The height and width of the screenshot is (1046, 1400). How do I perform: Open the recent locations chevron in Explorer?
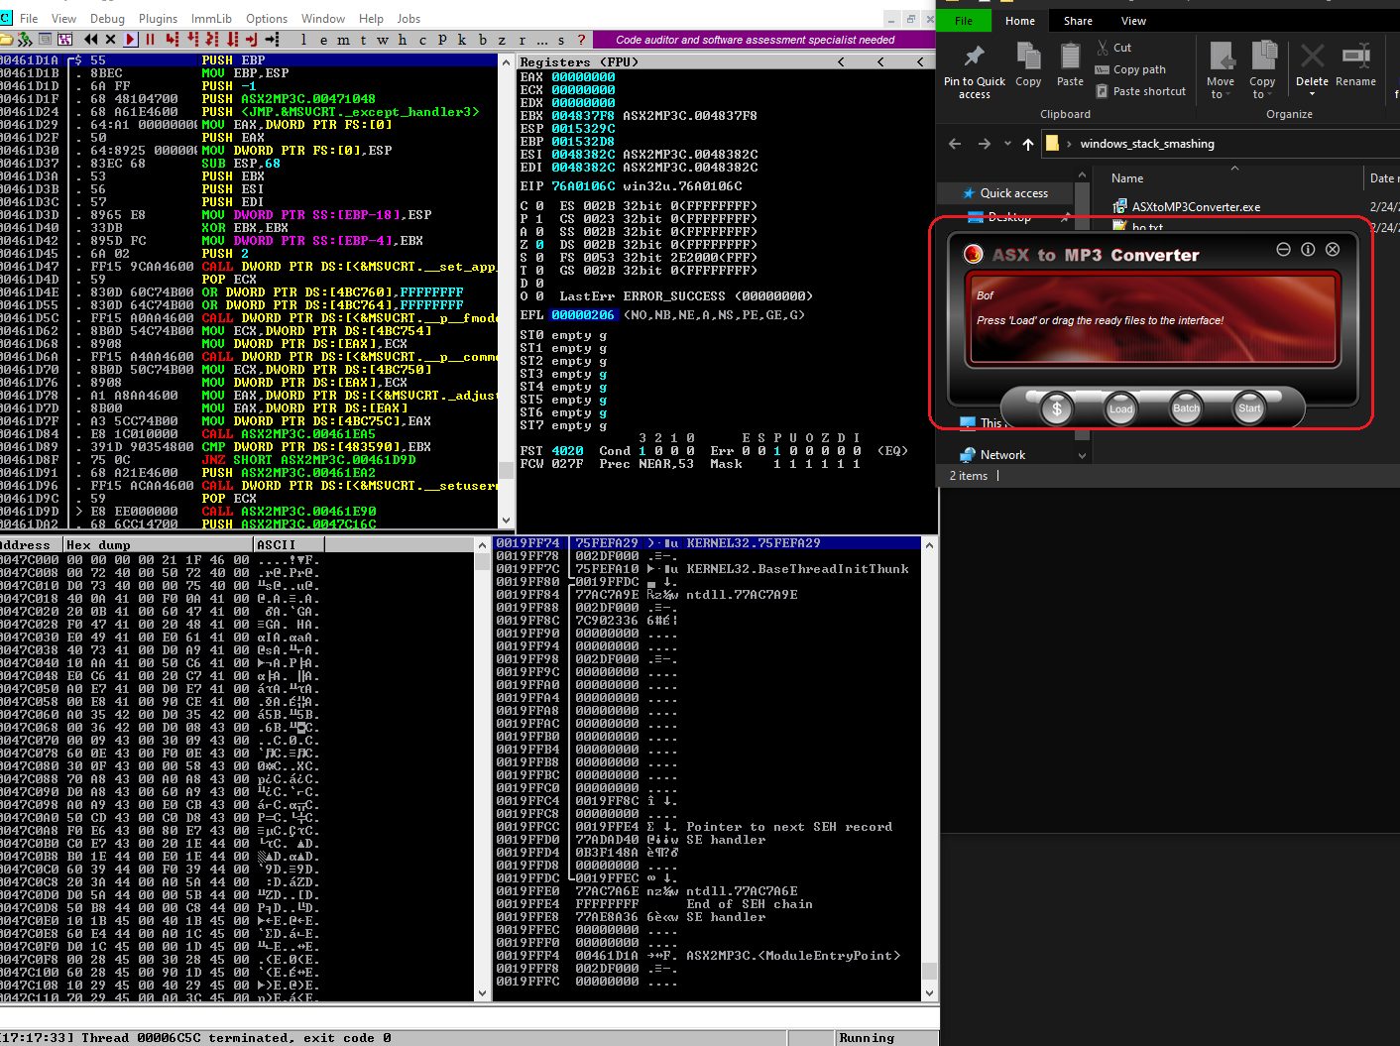[x=1007, y=144]
